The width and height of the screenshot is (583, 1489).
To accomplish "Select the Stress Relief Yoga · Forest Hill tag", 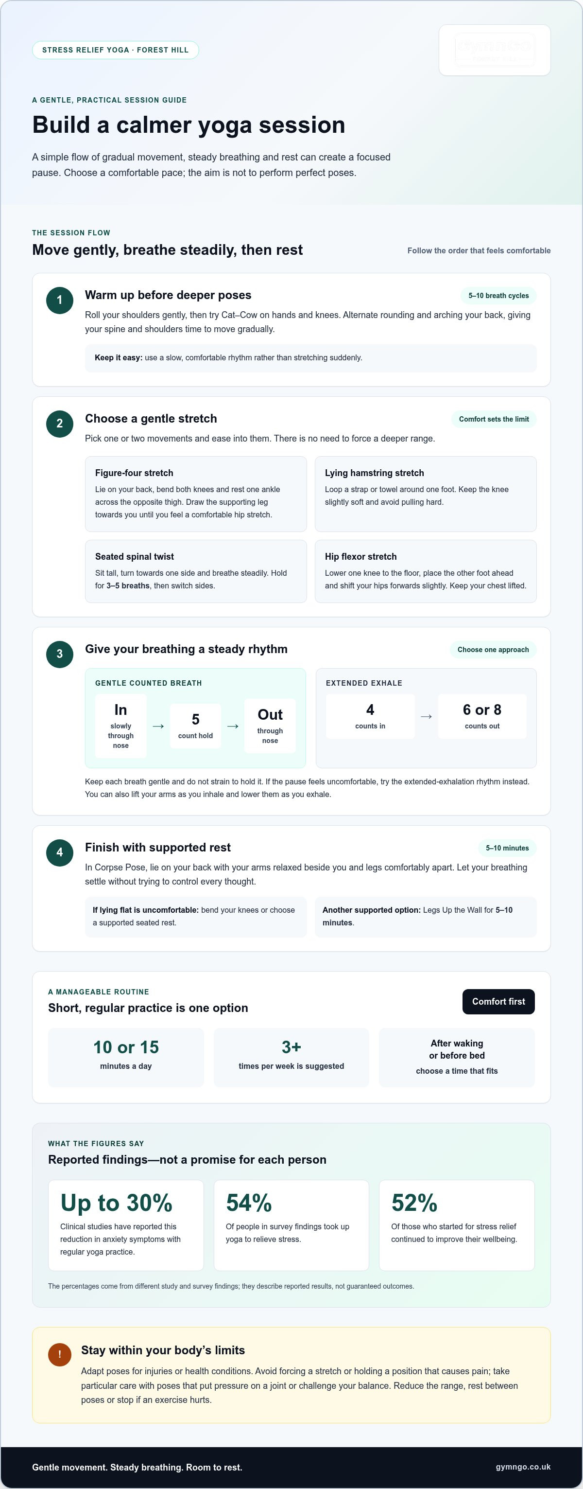I will coord(116,50).
